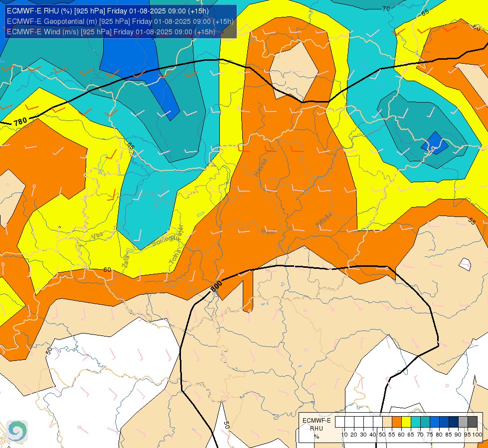This screenshot has height=448, width=488.
Task: Click the '80' tick label in the legend
Action: 439,435
